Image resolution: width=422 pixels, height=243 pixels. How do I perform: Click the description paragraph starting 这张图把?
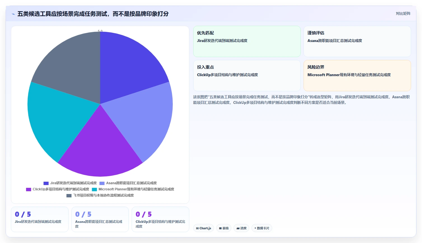302,100
